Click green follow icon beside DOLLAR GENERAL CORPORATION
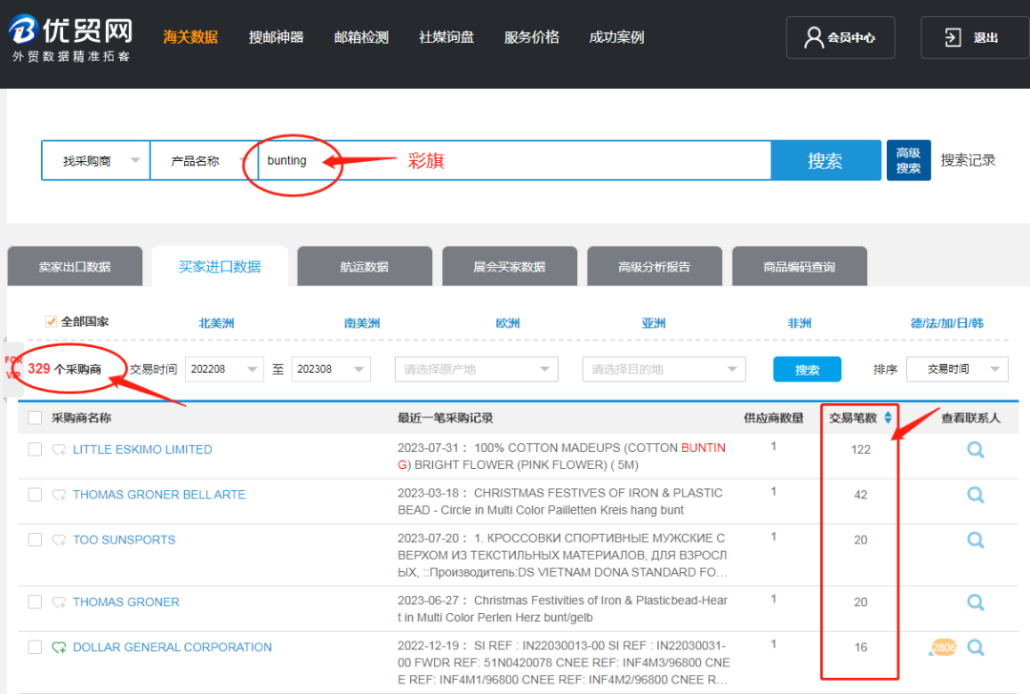The image size is (1030, 694). pos(59,647)
